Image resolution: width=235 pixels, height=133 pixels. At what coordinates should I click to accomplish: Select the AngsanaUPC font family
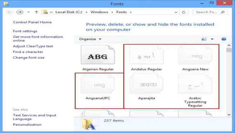(98, 87)
